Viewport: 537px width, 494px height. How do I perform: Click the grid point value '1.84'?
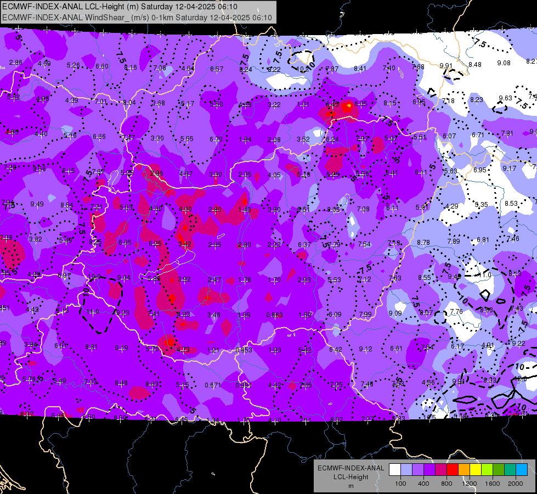245,139
